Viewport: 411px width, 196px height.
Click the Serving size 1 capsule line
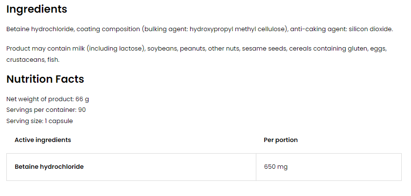(x=39, y=121)
